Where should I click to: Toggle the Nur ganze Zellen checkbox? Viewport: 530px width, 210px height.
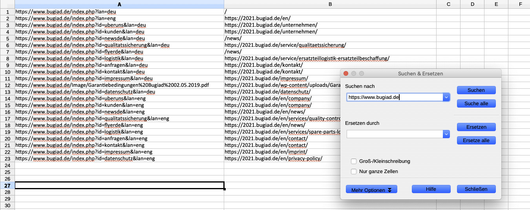tap(354, 172)
